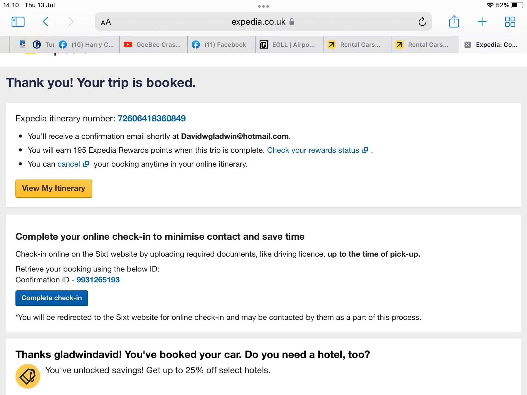Click the cancel booking link
The height and width of the screenshot is (395, 527).
tap(69, 164)
